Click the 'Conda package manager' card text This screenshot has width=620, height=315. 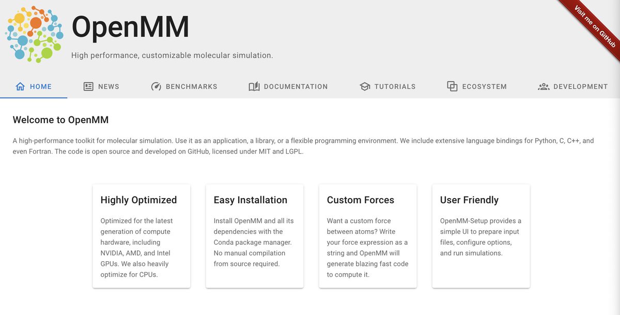[253, 242]
